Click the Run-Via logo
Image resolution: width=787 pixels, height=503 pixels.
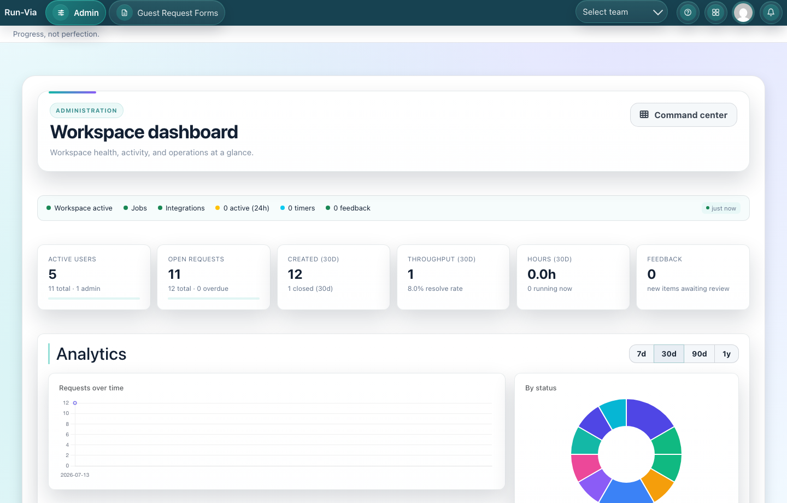coord(21,12)
